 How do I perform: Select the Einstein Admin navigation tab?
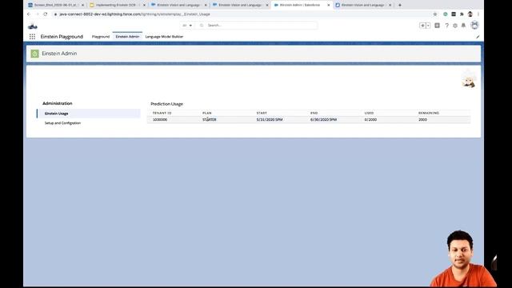(127, 37)
